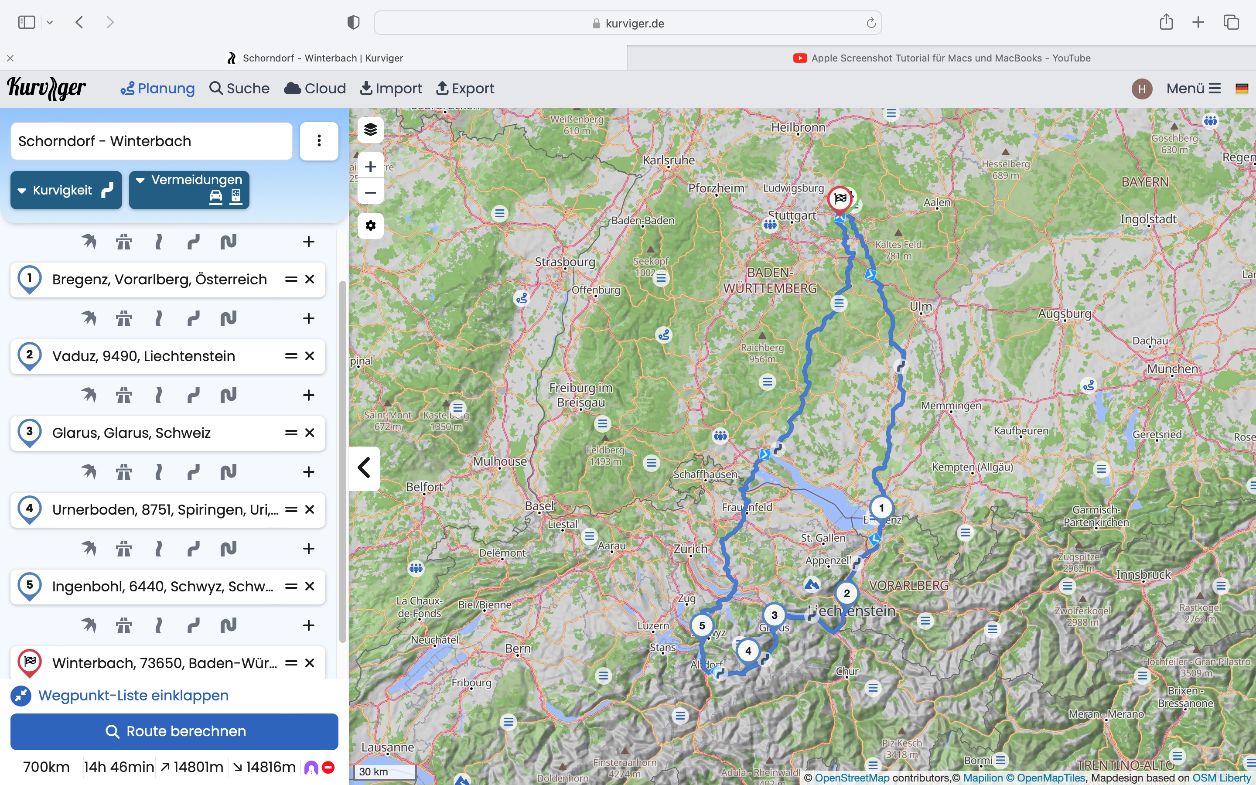1256x785 pixels.
Task: Remove the Urnerboden waypoint
Action: point(310,509)
